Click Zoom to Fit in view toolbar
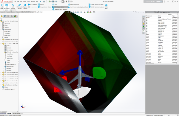Viewport: 179px width, 116px height. point(68,12)
